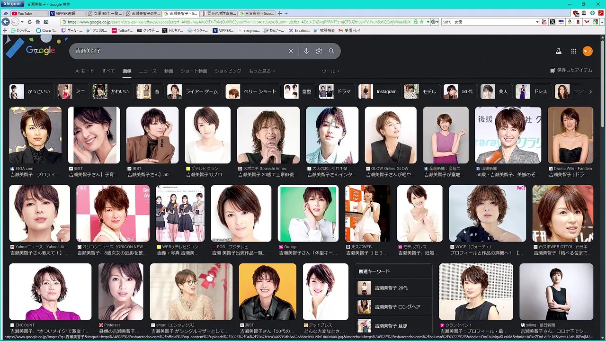The image size is (606, 341).
Task: Search YouTube via toolbar YouTube icon
Action: tap(544, 22)
